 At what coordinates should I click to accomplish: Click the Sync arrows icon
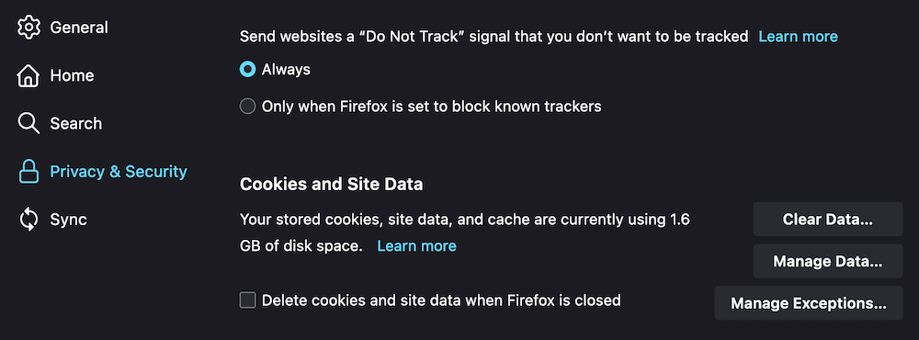[28, 220]
